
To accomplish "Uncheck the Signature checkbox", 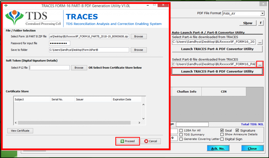I will [237, 130].
